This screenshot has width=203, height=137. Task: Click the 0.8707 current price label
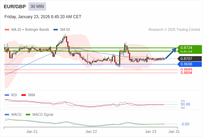coord(190,59)
